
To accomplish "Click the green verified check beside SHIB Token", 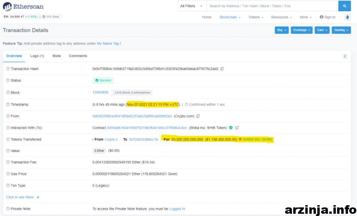I will point(231,128).
